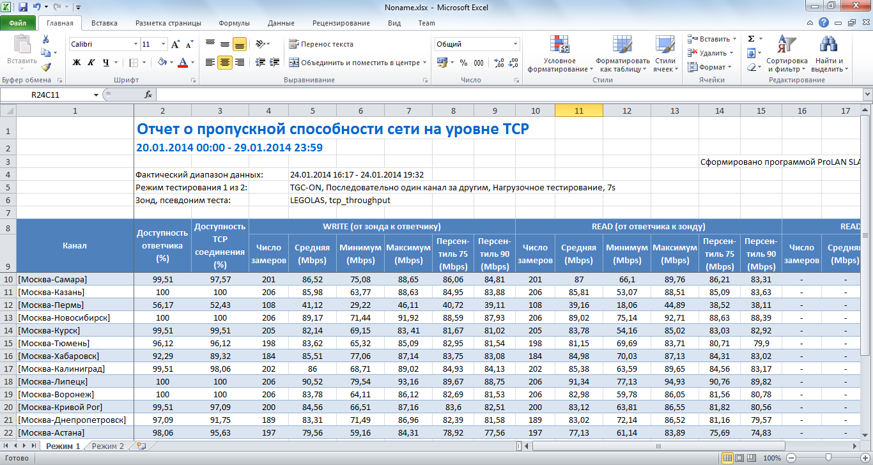
Task: Open the Name Box dropdown arrow
Action: [97, 95]
